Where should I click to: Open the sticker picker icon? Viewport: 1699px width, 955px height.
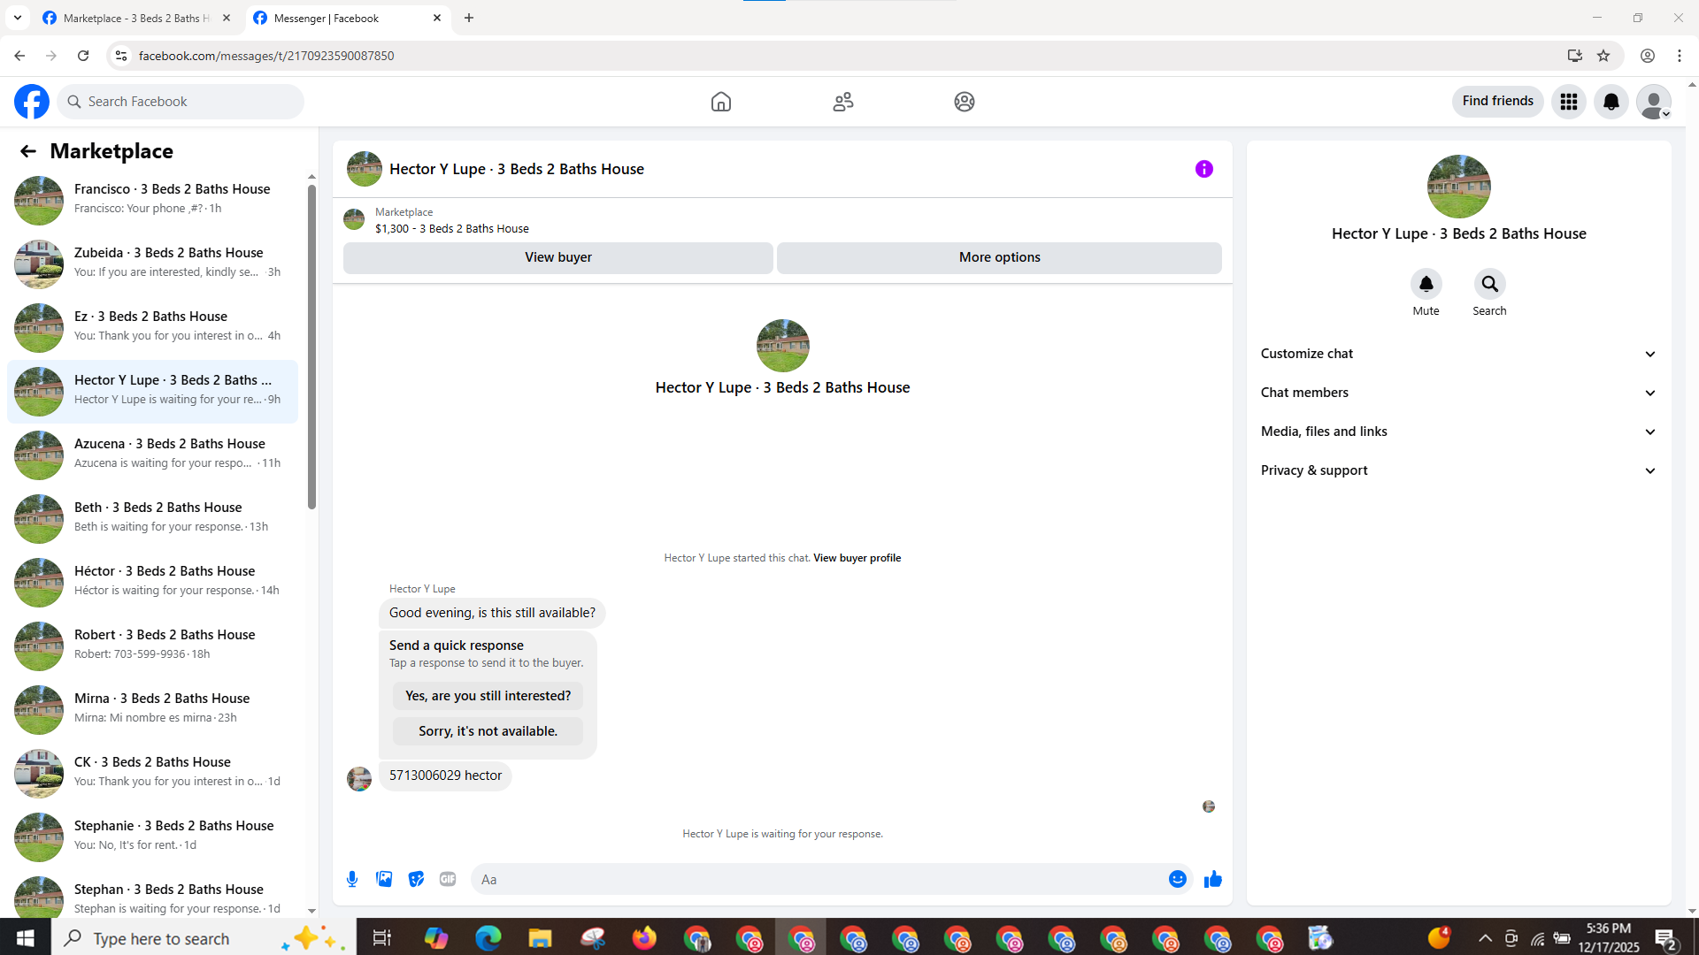click(416, 879)
